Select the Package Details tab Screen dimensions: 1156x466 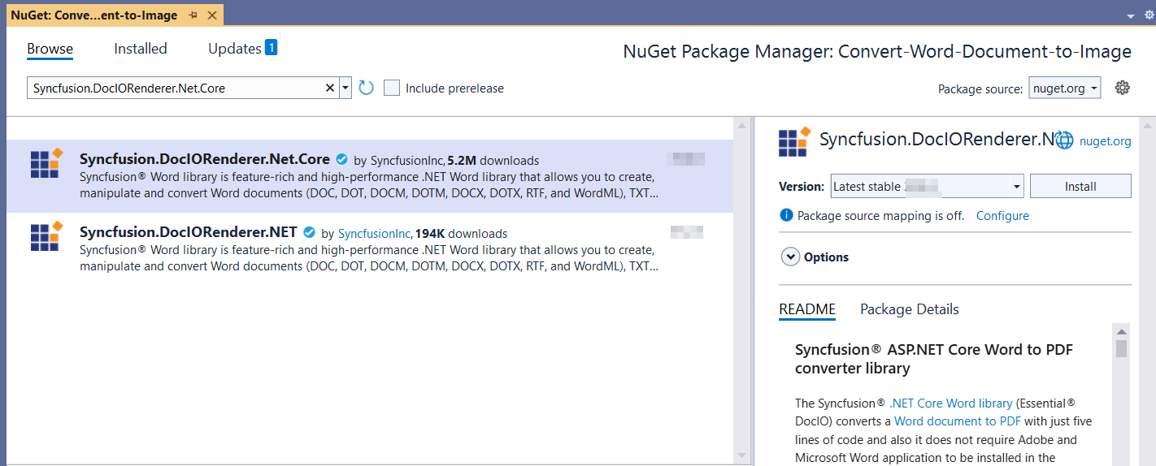910,309
